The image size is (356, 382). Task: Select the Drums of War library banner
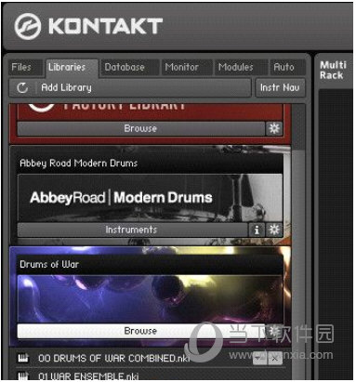(150, 299)
